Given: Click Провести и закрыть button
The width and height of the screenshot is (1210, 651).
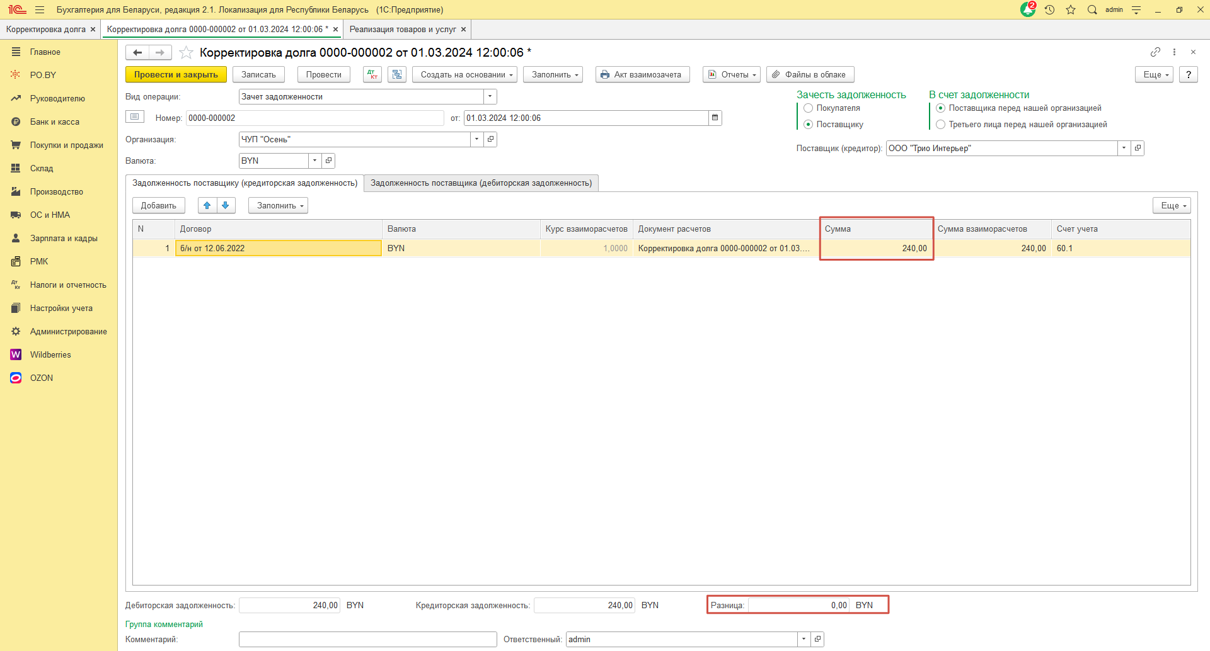Looking at the screenshot, I should click(176, 74).
